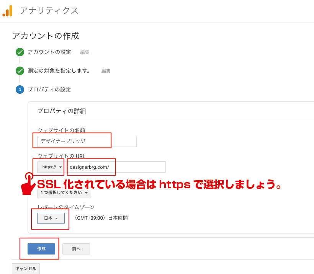
Task: Select the 測定の対象を指定します step label
Action: pyautogui.click(x=59, y=71)
